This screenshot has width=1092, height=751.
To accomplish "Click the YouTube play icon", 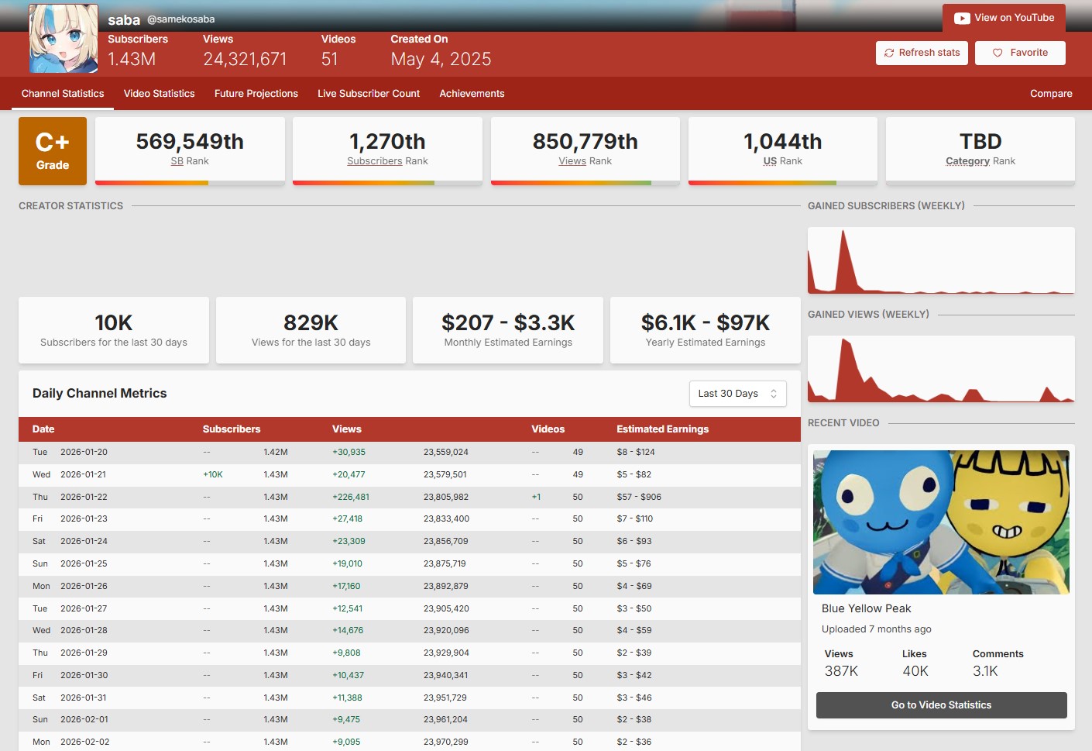I will (962, 18).
